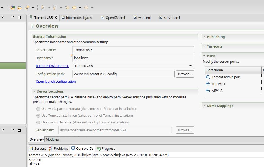Screen dimensions: 264x167
Task: Click the forward navigation arrow icon
Action: point(86,8)
